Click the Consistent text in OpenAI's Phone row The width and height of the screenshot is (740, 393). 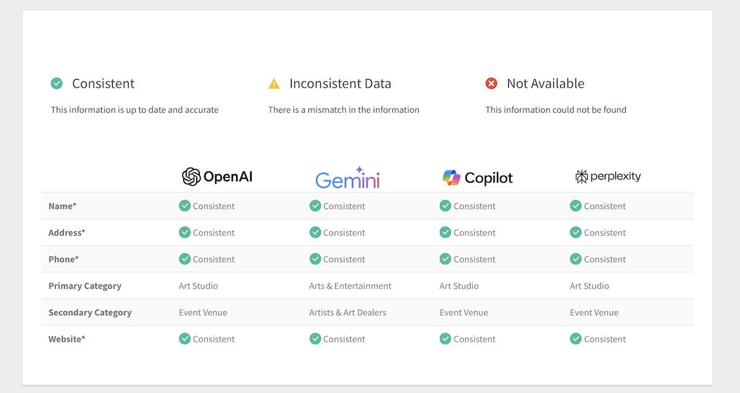pyautogui.click(x=214, y=259)
